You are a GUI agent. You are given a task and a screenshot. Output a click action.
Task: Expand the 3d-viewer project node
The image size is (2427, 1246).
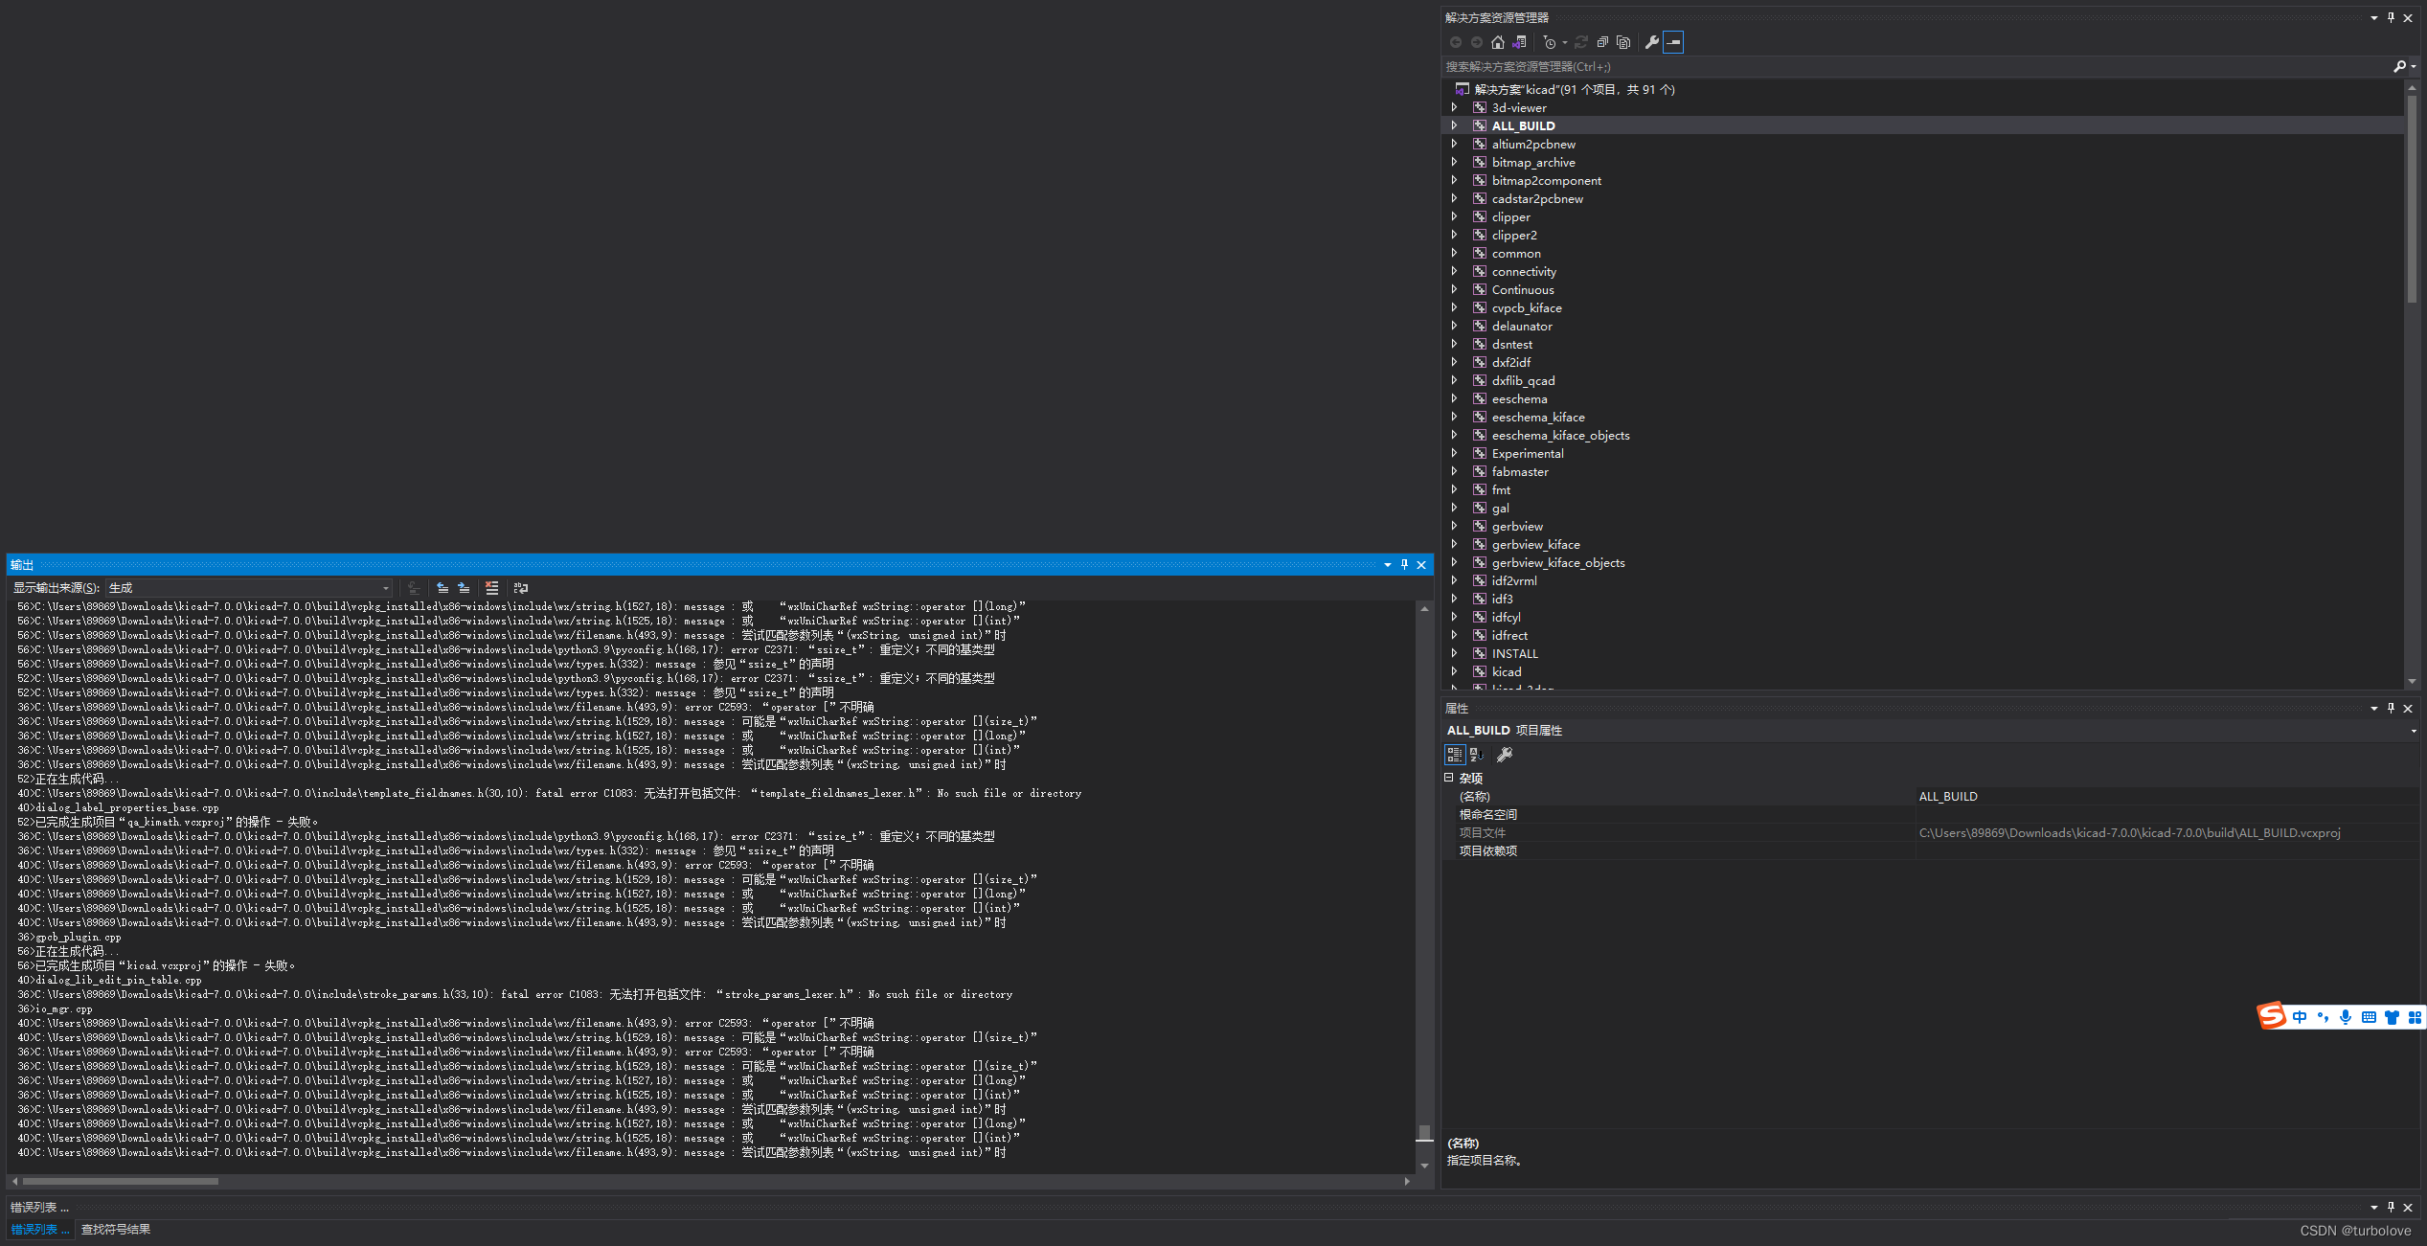(x=1454, y=107)
